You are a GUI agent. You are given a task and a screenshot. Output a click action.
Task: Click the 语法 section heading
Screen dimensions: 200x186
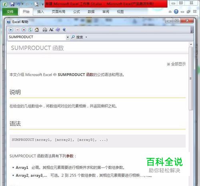(x=15, y=124)
